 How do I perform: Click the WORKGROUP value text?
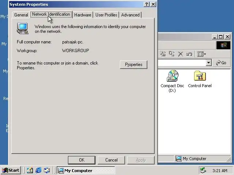click(x=76, y=51)
